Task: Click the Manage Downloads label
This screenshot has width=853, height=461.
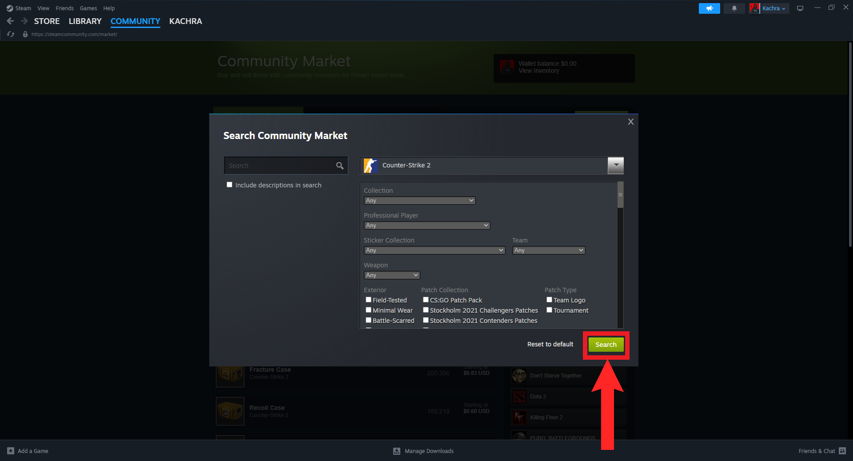Action: (429, 451)
